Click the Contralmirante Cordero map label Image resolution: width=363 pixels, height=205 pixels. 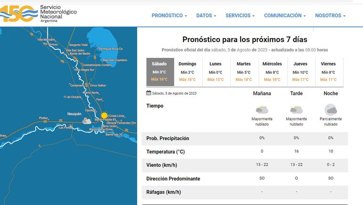click(x=97, y=65)
